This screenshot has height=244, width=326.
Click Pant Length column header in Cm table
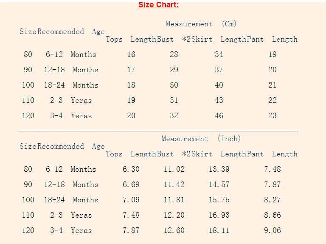272,39
